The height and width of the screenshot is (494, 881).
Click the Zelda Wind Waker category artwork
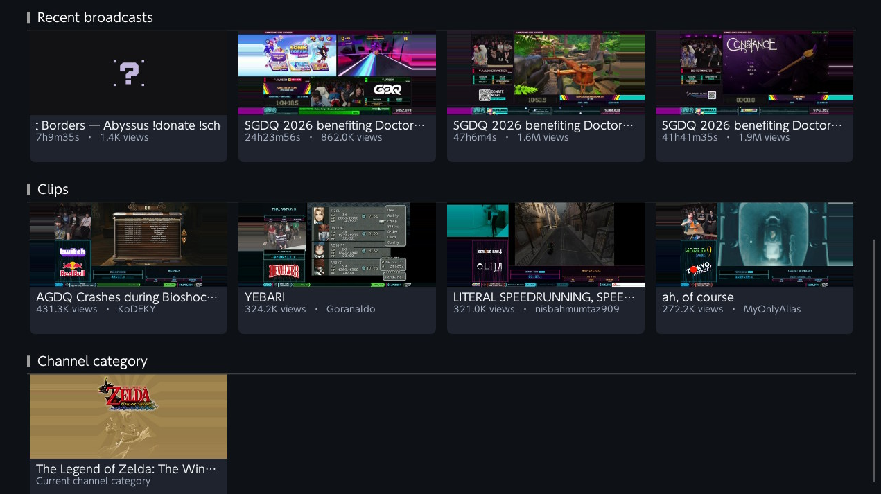[x=128, y=416]
